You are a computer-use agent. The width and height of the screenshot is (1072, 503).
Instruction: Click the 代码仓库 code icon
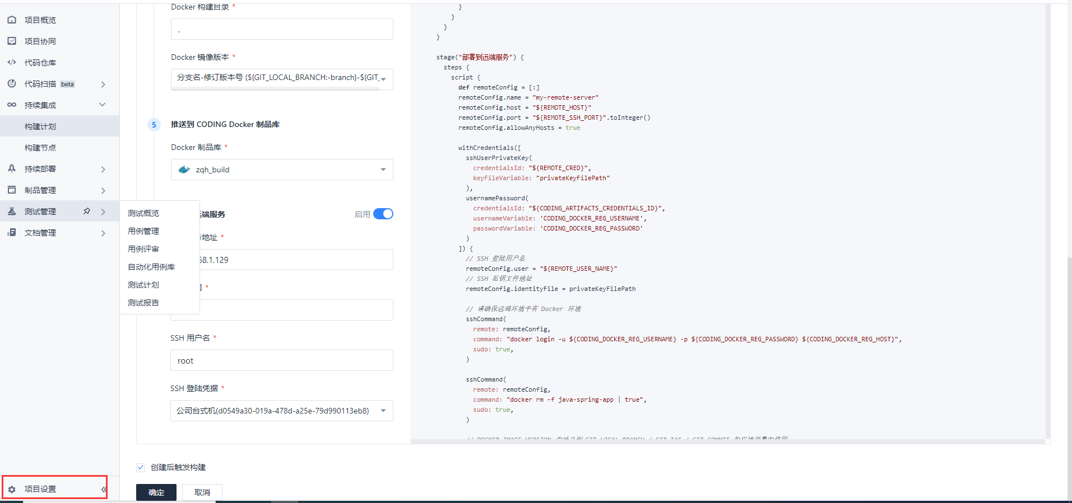[12, 62]
